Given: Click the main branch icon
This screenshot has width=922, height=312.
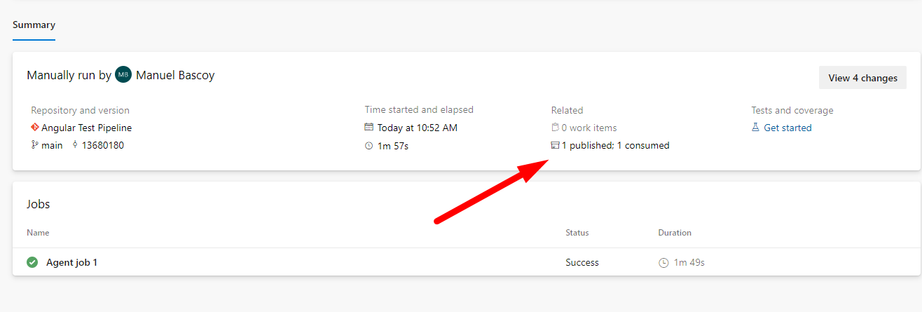Looking at the screenshot, I should pos(34,145).
